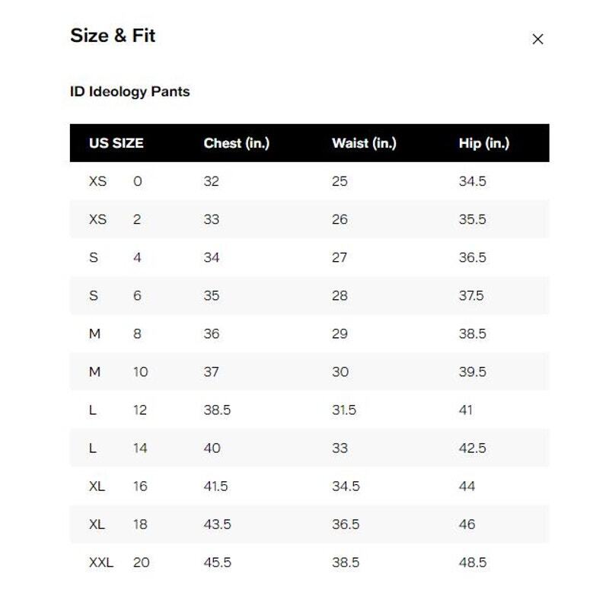
Task: Click the Hip (in.) column header
Action: [x=484, y=143]
